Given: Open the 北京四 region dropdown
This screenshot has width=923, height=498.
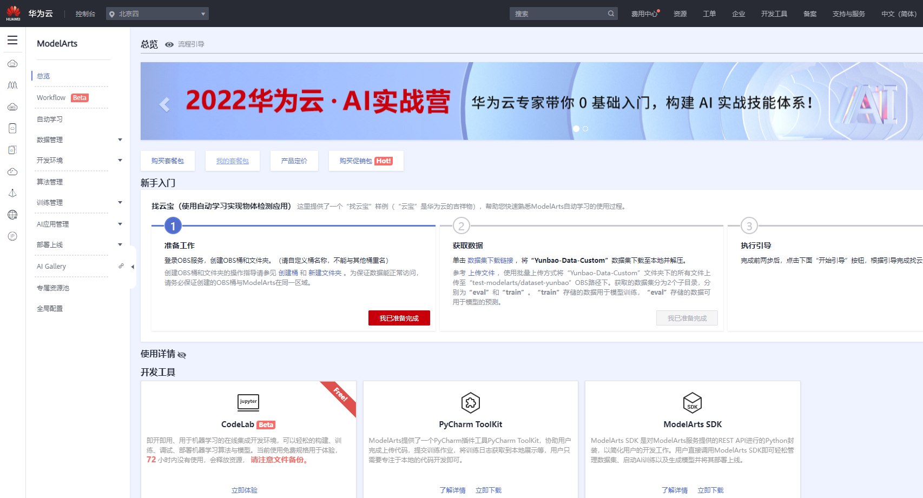Looking at the screenshot, I should pos(157,14).
